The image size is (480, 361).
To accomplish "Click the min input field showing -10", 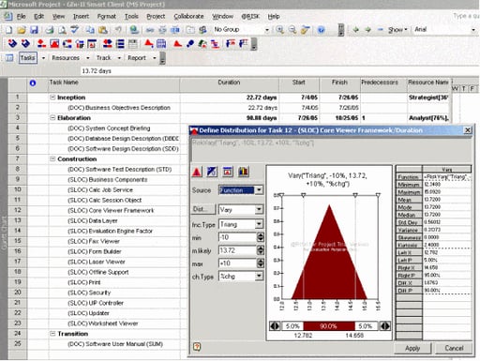I will [x=237, y=237].
